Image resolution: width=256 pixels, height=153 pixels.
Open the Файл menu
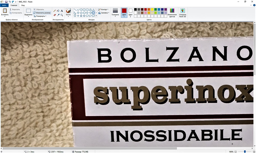[4, 5]
